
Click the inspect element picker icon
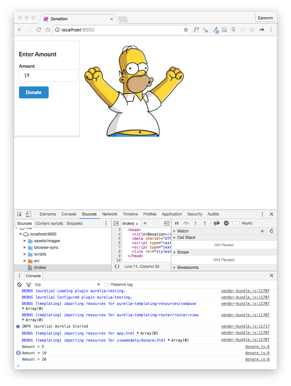pyautogui.click(x=20, y=214)
